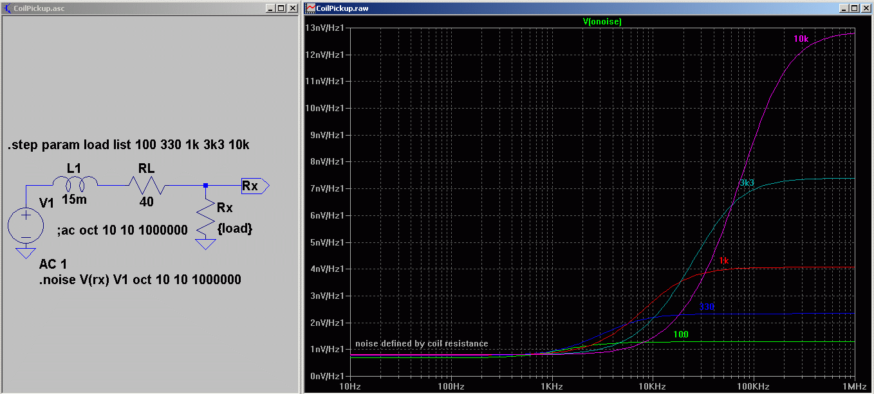Viewport: 874px width, 394px height.
Task: Select the .noise V(rx) simulation directive
Action: click(140, 280)
